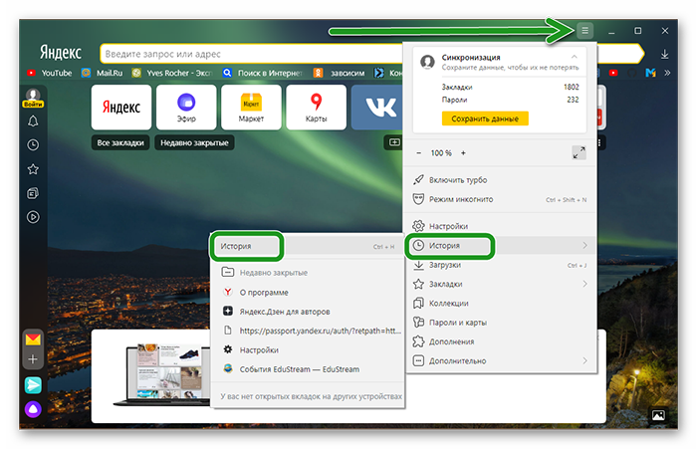
Task: Click the M bookmark icon near overflow
Action: tap(650, 73)
